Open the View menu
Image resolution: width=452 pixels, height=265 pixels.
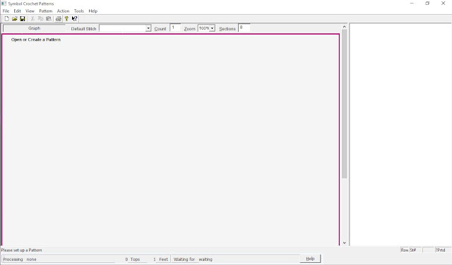point(30,11)
